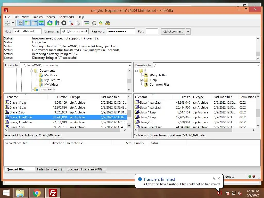Disconnect from the current server

[71, 23]
